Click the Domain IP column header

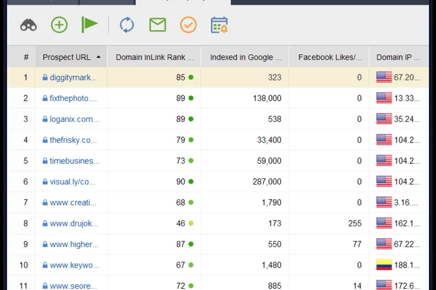click(x=398, y=57)
